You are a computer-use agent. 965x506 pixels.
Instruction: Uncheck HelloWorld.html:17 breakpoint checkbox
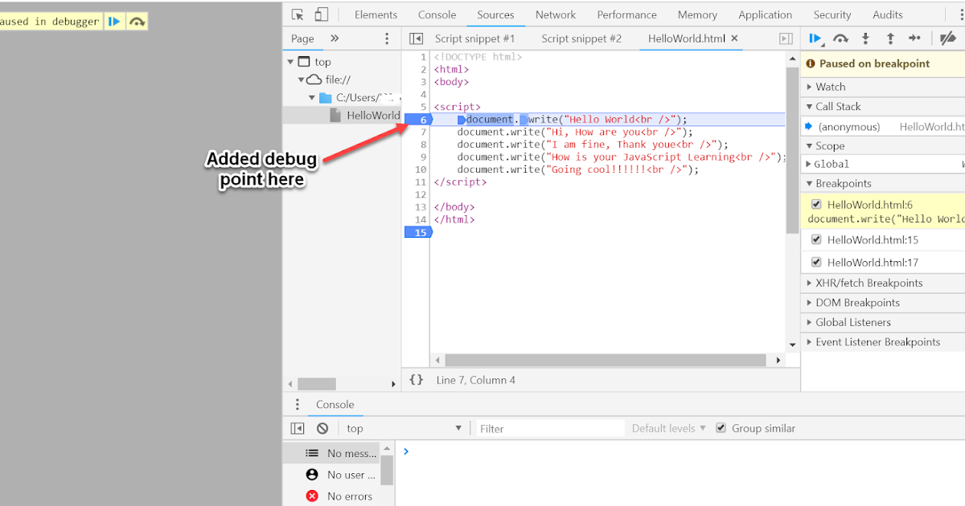coord(816,262)
